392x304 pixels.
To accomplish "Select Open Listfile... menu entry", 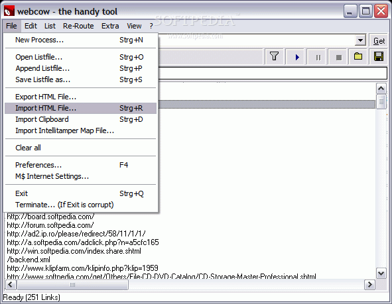I will pos(80,57).
